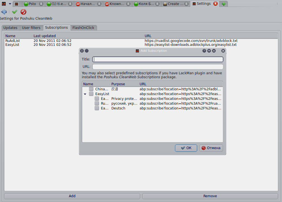Open the dropdown arrow beside the LC logo
Viewport: 282px width, 202px height.
pyautogui.click(x=10, y=4)
